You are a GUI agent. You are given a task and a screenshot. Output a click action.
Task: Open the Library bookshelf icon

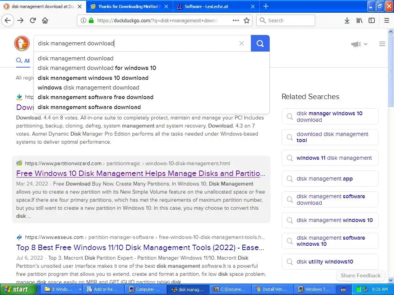(359, 21)
